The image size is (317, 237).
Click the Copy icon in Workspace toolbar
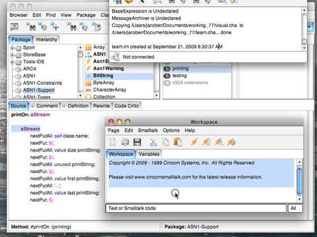166,142
